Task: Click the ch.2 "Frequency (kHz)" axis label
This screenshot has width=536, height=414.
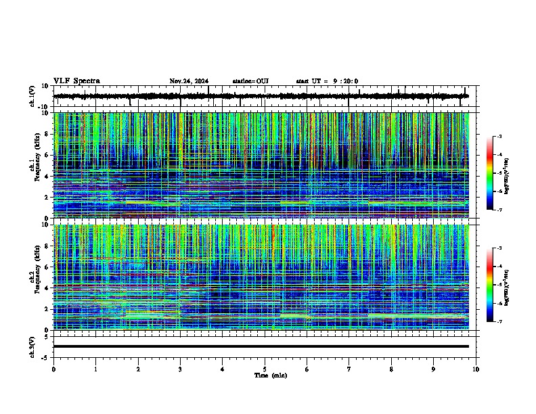Action: pyautogui.click(x=37, y=269)
